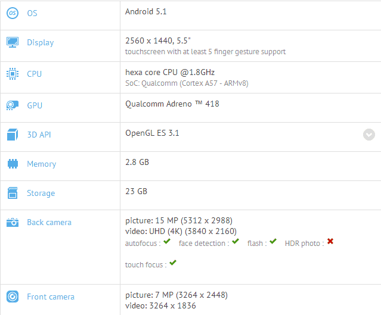This screenshot has height=315, width=381.
Task: Click the touch focus green checkmark
Action: [173, 263]
